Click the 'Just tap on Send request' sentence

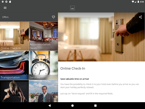point(87,94)
